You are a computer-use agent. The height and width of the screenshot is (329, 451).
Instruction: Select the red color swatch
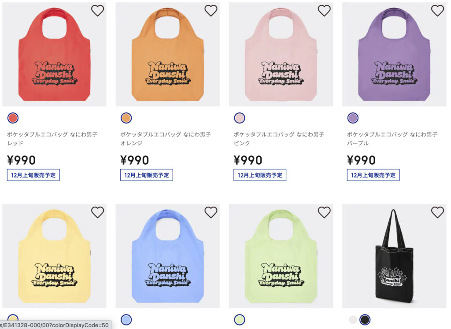point(13,118)
